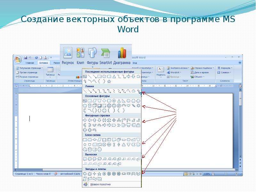Image resolution: width=256 pixels, height=192 pixels.
Task: Choose the wave banner shape
Action: point(94,179)
